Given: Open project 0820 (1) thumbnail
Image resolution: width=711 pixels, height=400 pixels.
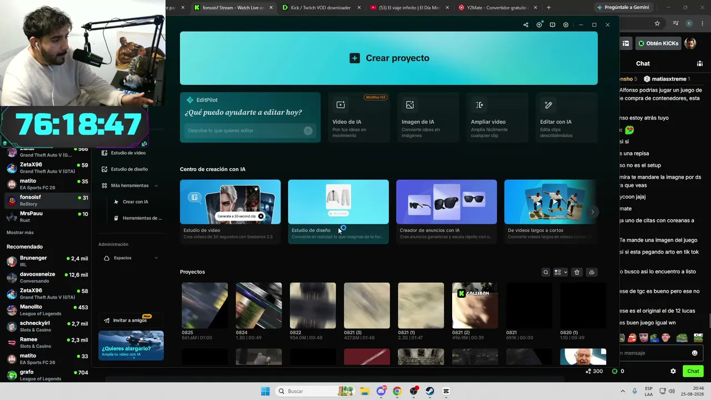Looking at the screenshot, I should 583,306.
